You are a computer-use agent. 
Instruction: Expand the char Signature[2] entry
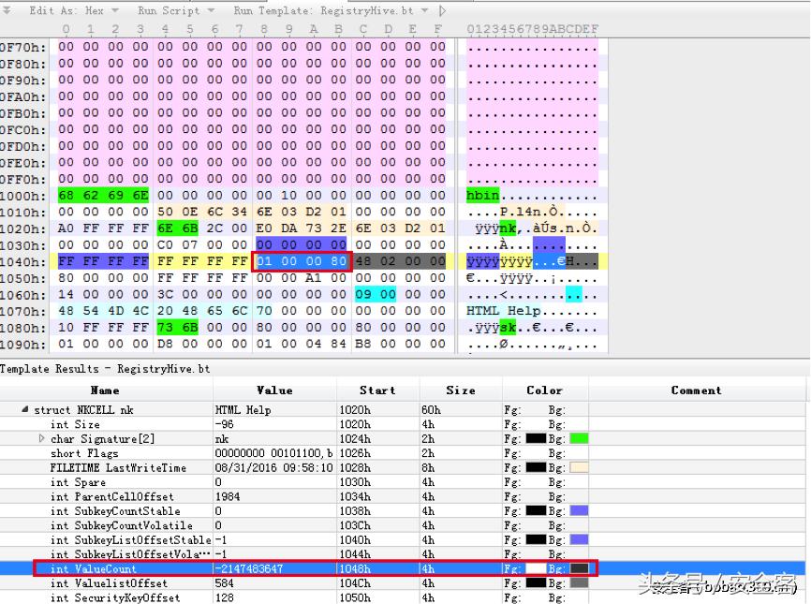click(41, 438)
